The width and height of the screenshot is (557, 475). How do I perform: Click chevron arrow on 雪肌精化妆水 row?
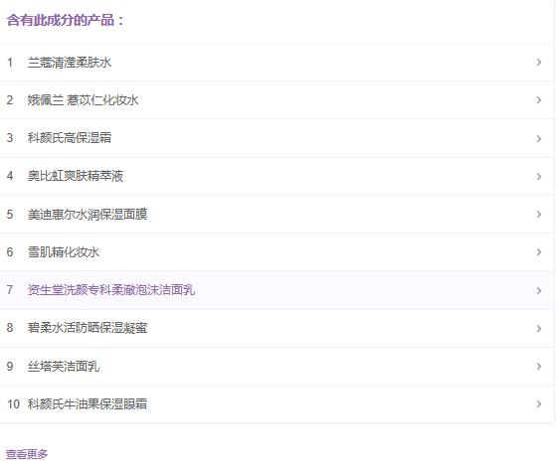(539, 252)
